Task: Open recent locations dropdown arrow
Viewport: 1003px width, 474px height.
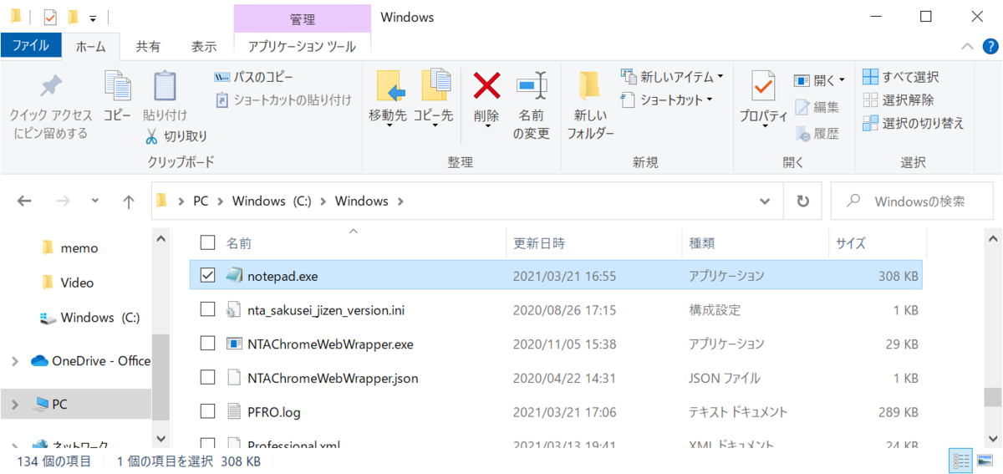Action: coord(94,201)
